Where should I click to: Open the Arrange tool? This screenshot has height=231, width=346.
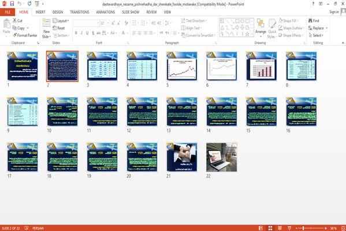tap(261, 28)
